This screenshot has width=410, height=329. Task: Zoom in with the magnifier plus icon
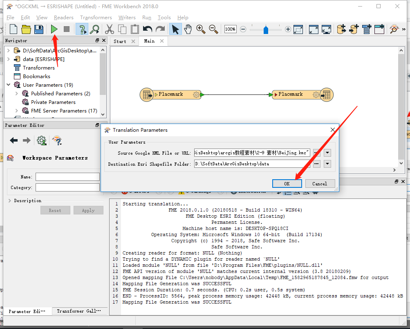point(201,29)
